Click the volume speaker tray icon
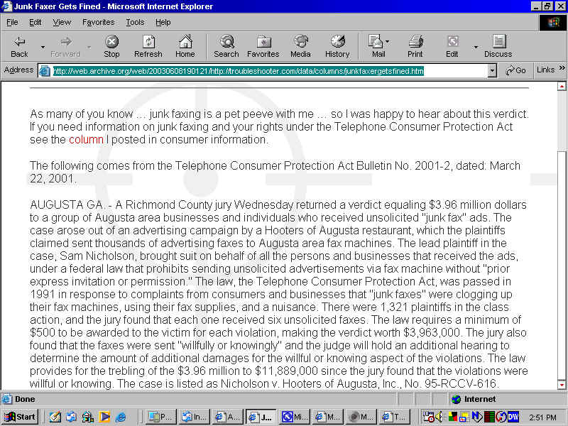 (439, 417)
